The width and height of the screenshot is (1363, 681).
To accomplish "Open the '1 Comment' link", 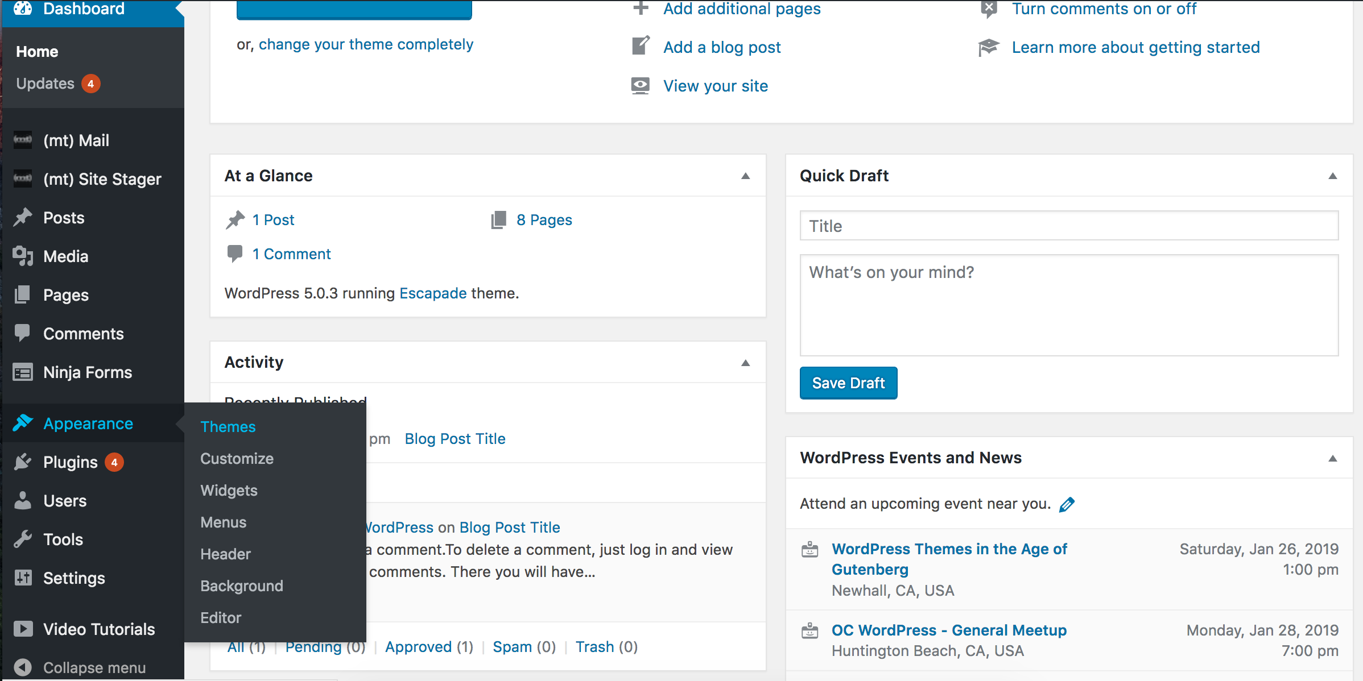I will point(292,254).
